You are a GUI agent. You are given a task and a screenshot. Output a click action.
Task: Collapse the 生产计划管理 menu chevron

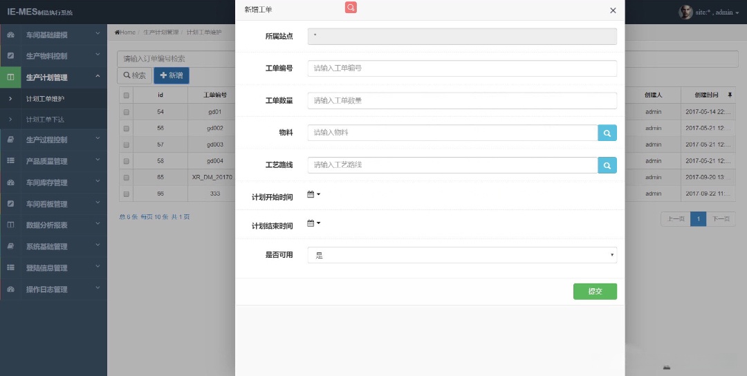click(98, 76)
